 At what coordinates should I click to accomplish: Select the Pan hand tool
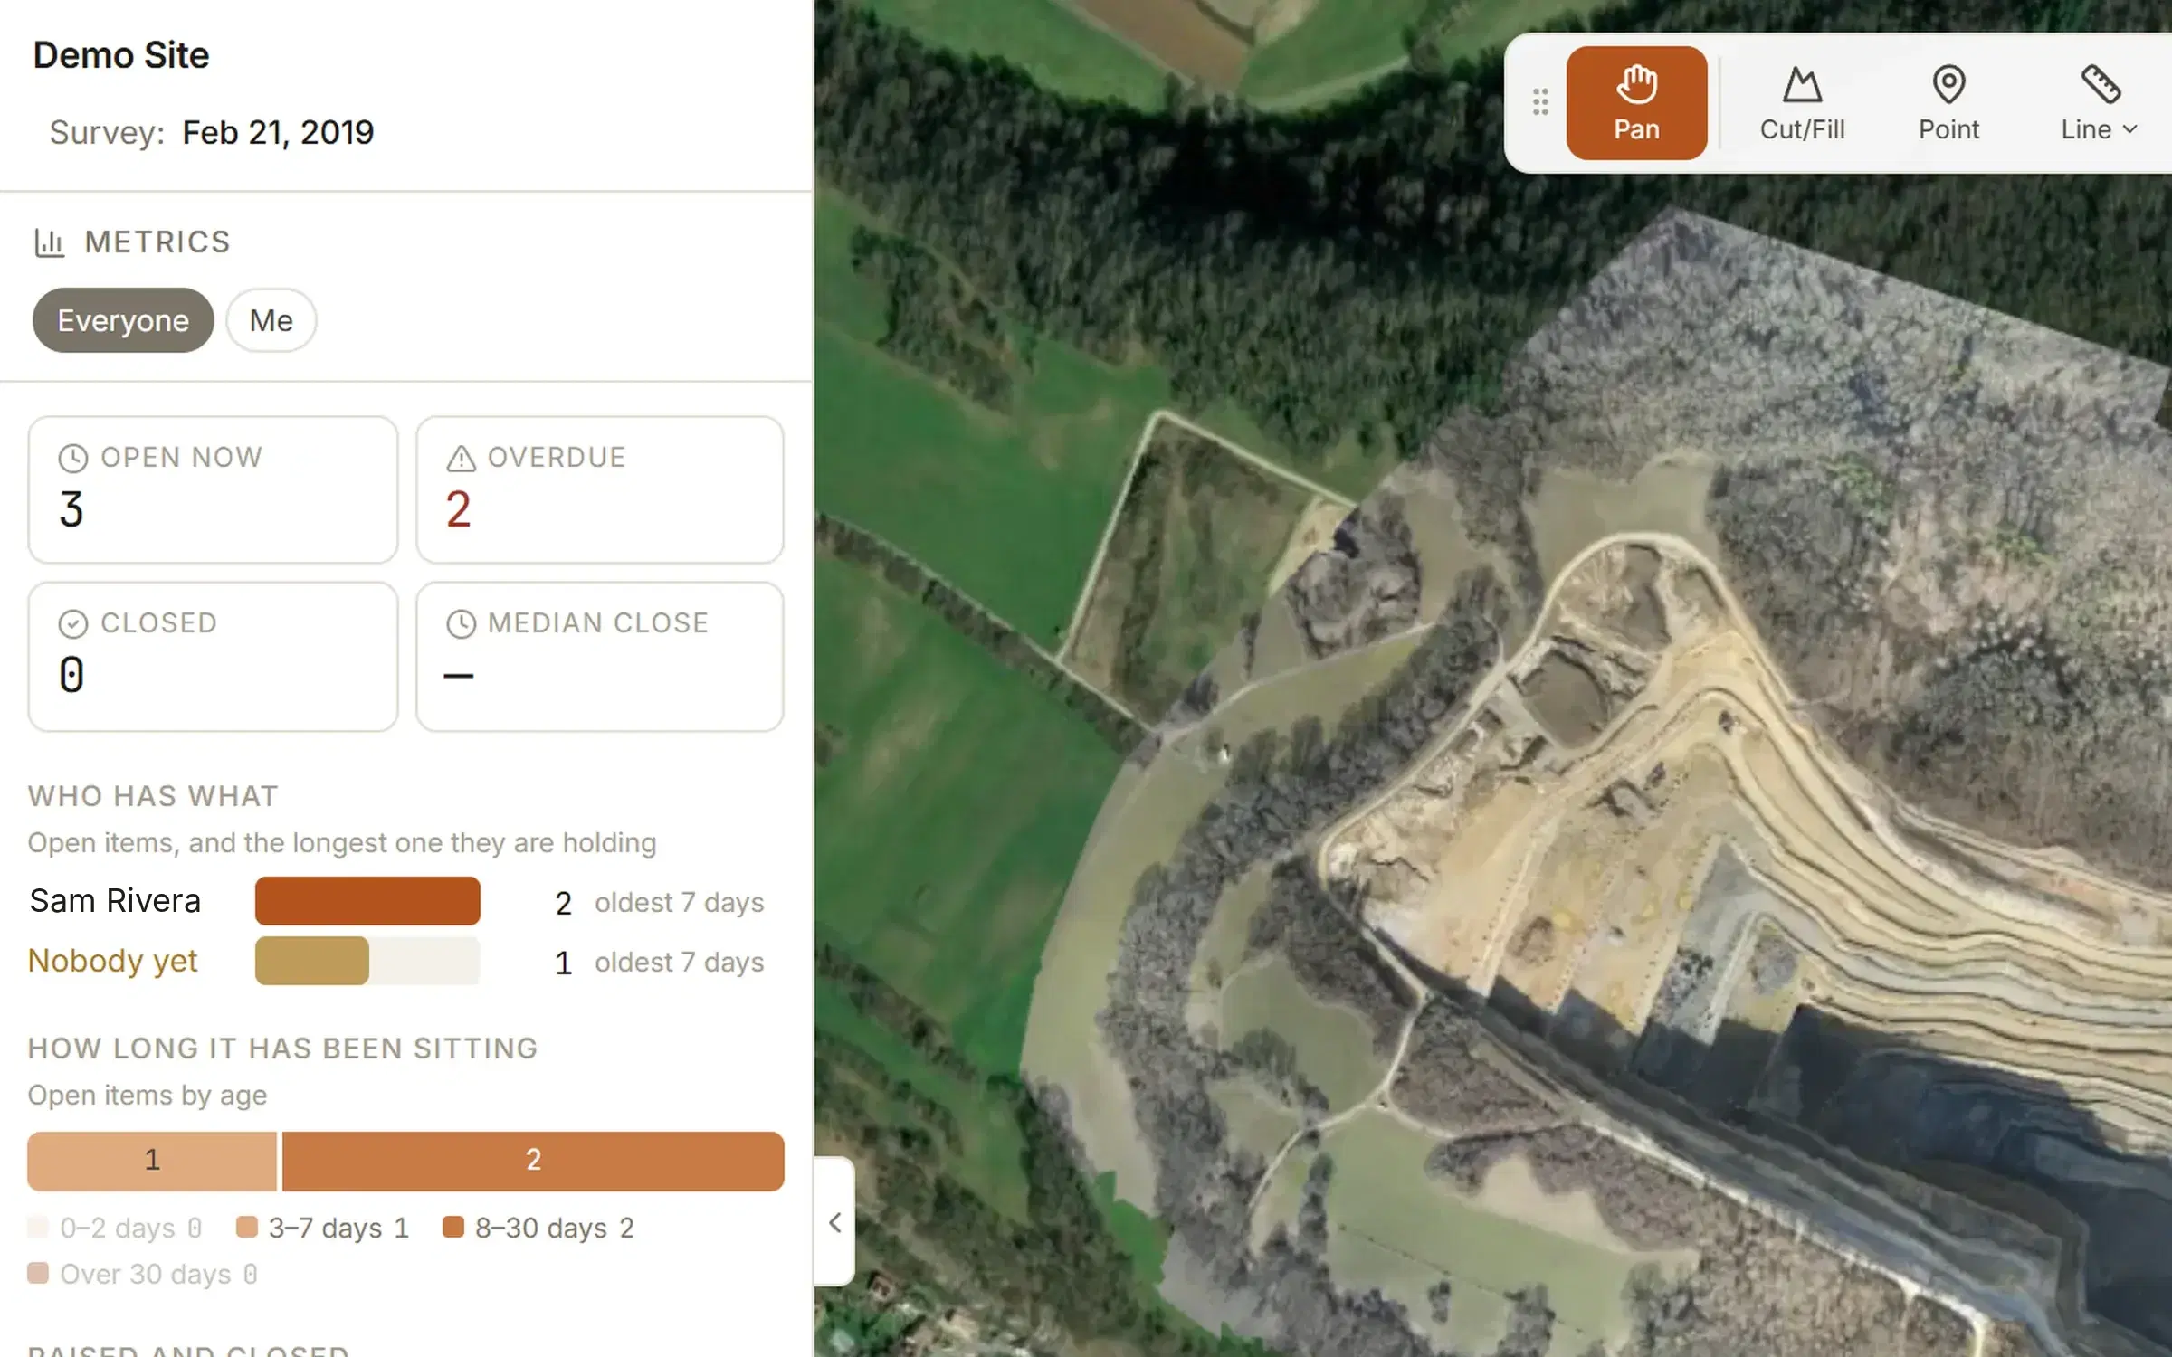(1636, 103)
